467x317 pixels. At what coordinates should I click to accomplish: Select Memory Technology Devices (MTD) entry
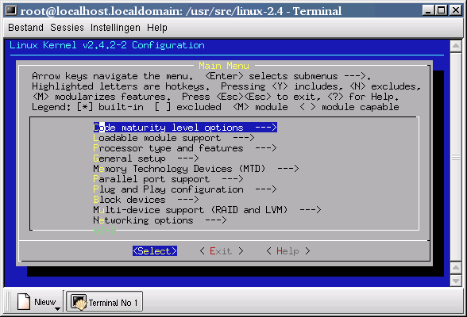click(196, 169)
